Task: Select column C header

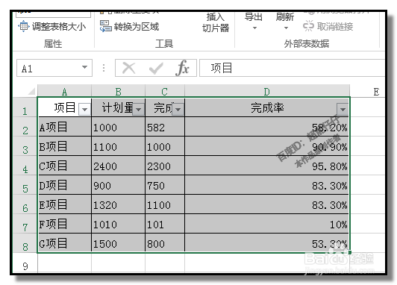Action: [x=165, y=91]
